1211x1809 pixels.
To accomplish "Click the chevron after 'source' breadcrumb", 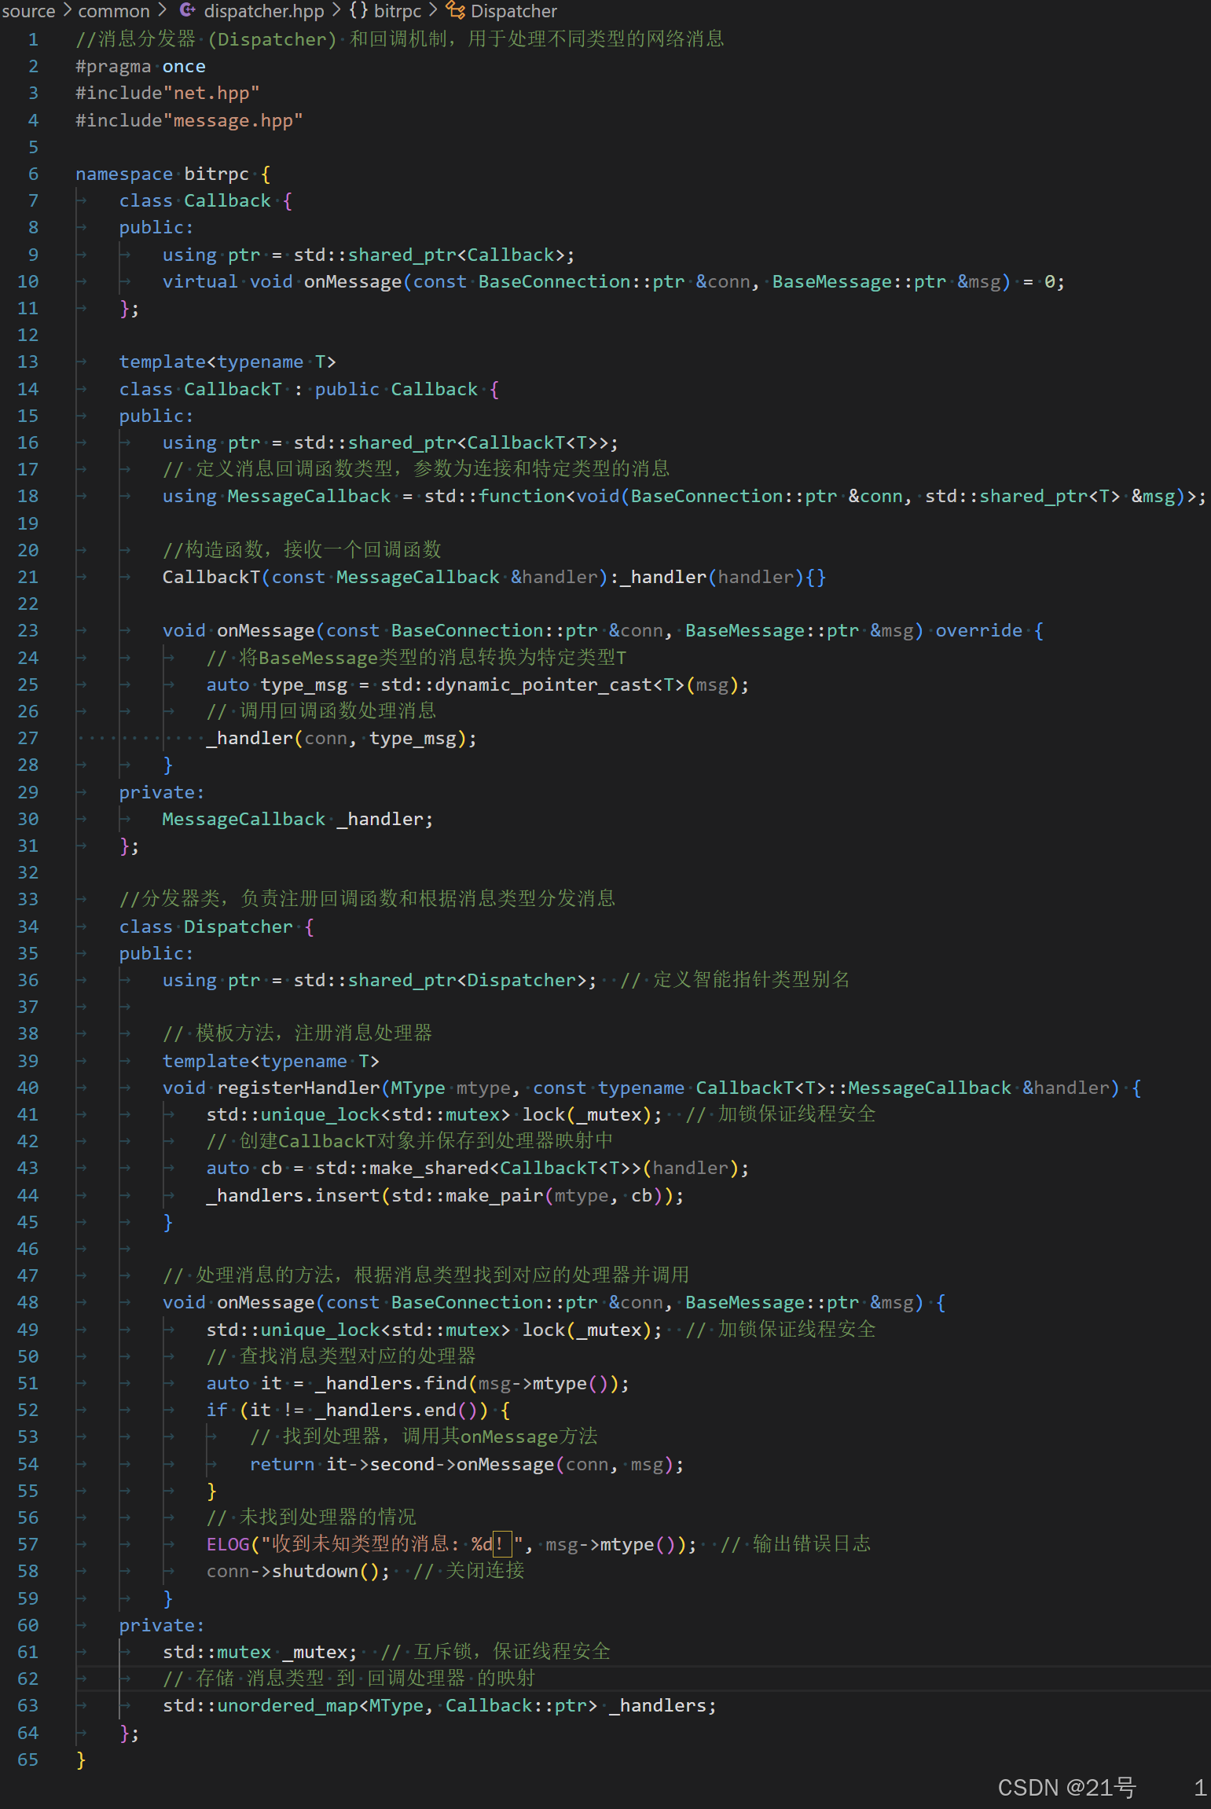I will pos(67,10).
